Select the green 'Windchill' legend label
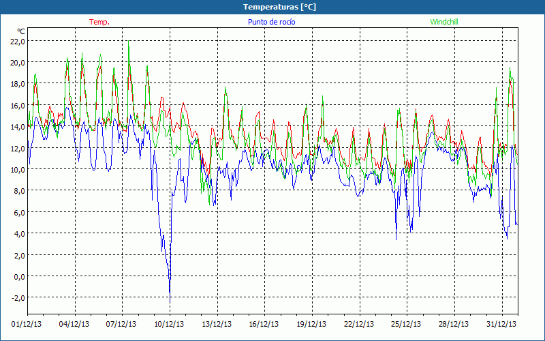The height and width of the screenshot is (341, 545). pos(444,22)
